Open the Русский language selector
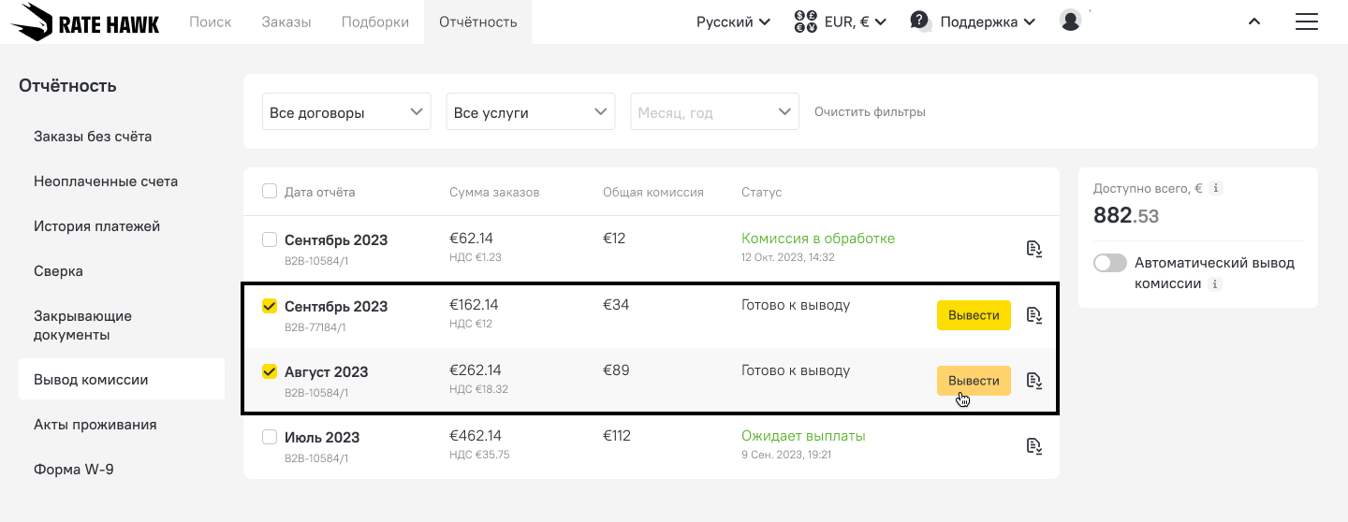This screenshot has height=522, width=1348. click(733, 22)
